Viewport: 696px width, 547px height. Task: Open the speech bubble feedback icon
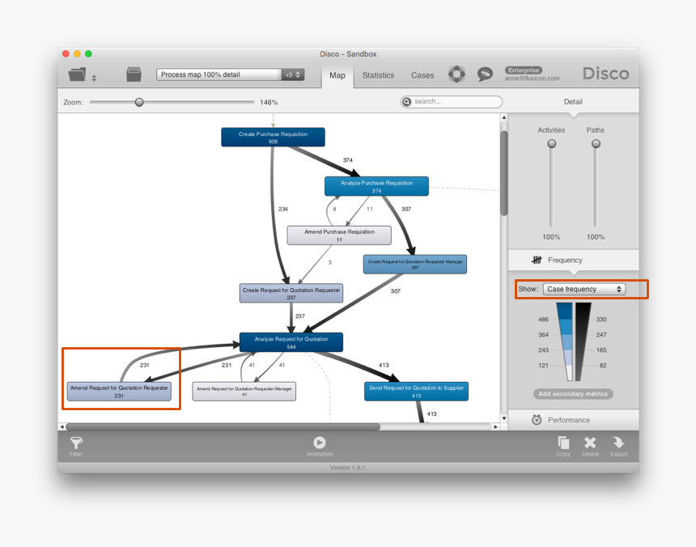click(485, 74)
